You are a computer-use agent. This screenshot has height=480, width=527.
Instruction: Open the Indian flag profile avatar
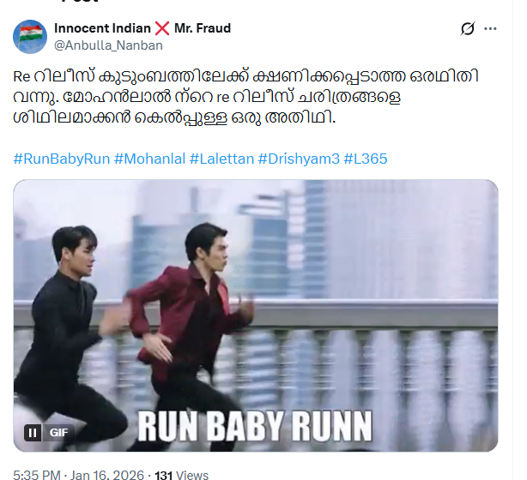point(30,37)
